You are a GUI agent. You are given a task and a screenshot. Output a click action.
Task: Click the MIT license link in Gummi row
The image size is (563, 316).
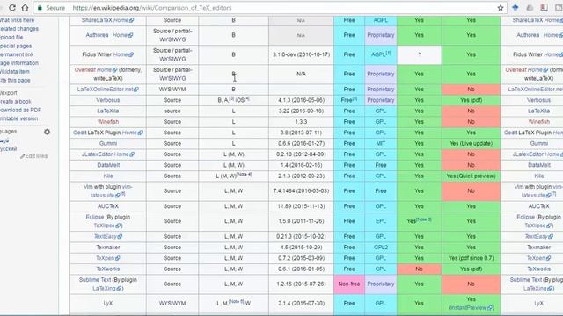(381, 143)
